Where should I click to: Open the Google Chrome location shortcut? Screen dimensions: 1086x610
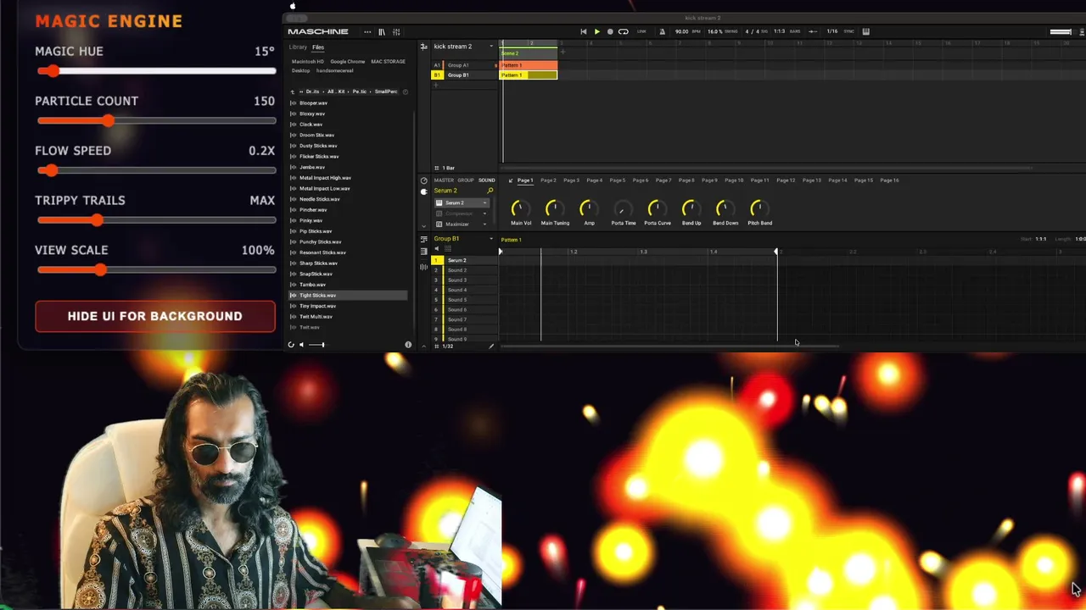pyautogui.click(x=348, y=62)
